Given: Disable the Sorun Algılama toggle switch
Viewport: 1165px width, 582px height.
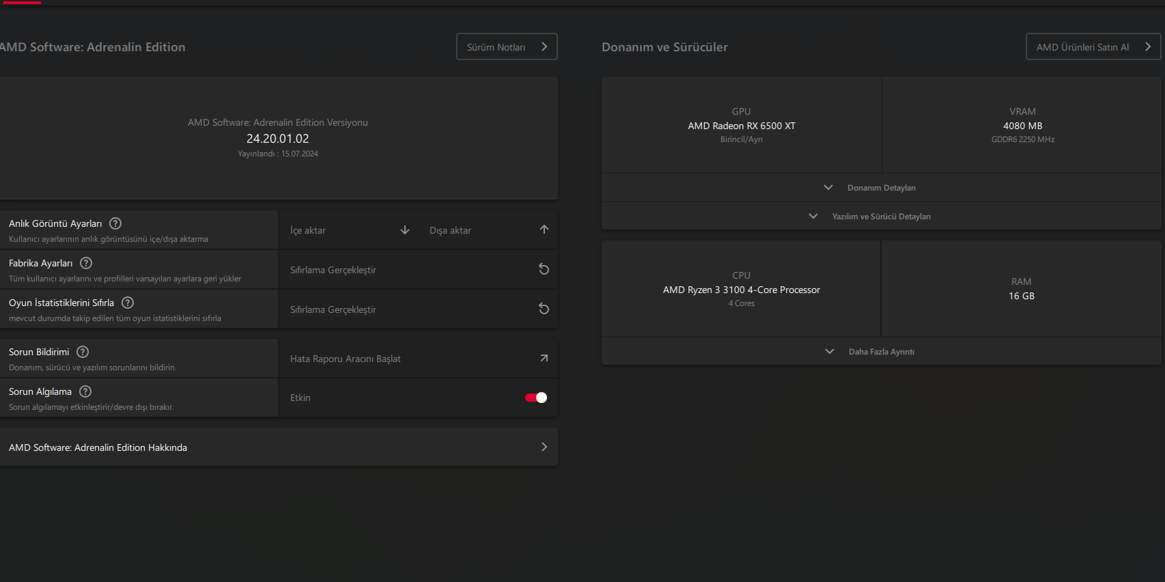Looking at the screenshot, I should (x=536, y=398).
